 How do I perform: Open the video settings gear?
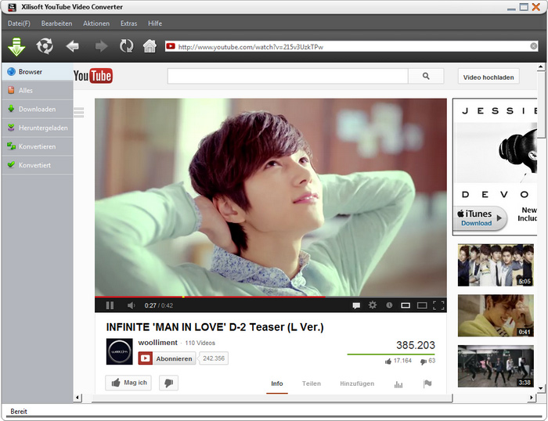tap(373, 305)
